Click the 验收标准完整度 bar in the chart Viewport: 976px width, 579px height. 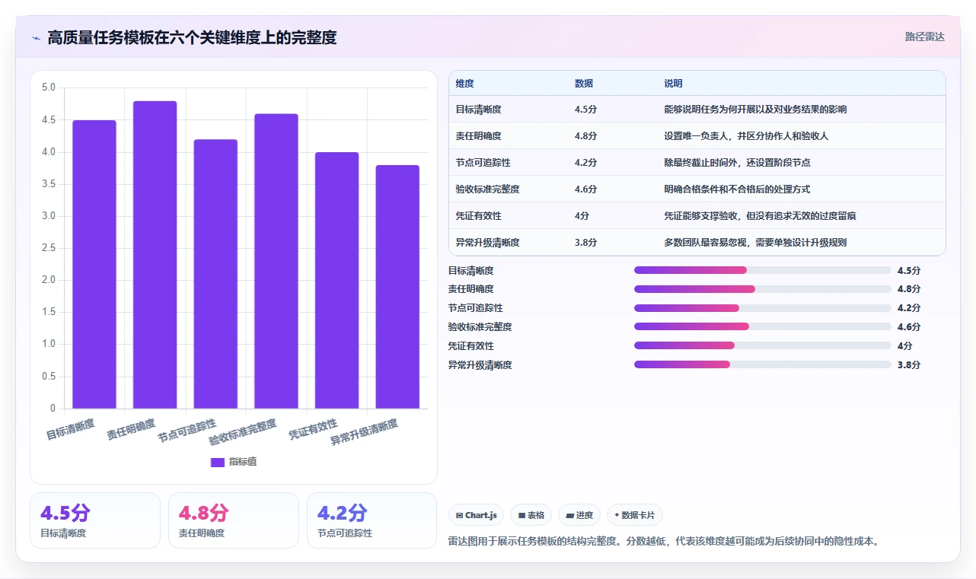point(276,261)
